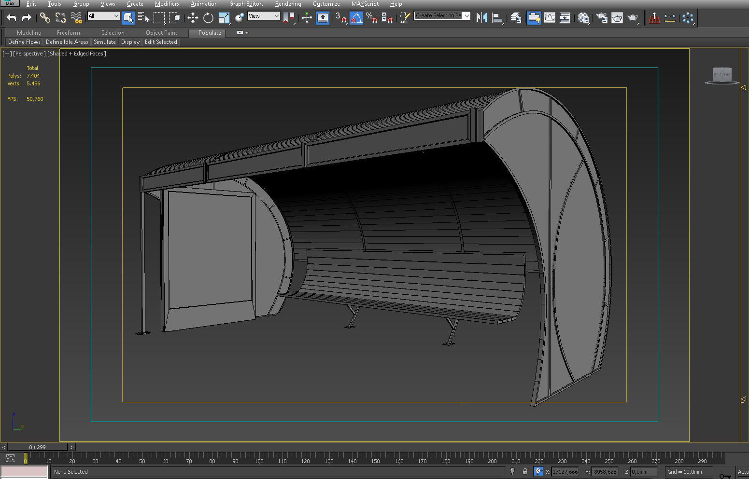This screenshot has width=749, height=479.
Task: Open the Graph Editors menu
Action: [x=246, y=4]
